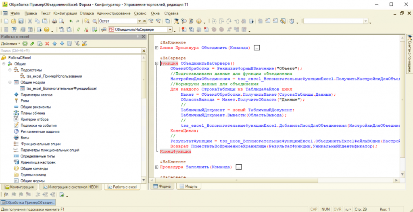
Task: Collapse the ОбъединитьНаСервере function block
Action: (156, 63)
